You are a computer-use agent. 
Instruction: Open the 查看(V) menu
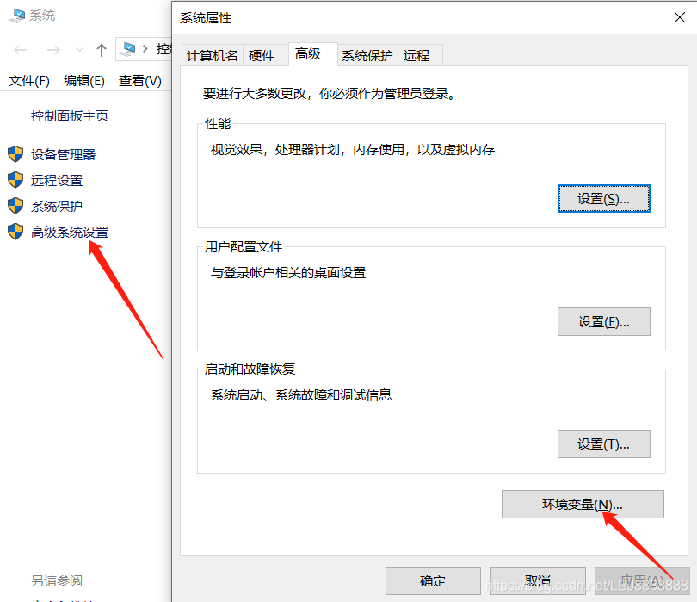click(140, 81)
